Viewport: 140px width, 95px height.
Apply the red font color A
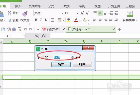point(76,20)
